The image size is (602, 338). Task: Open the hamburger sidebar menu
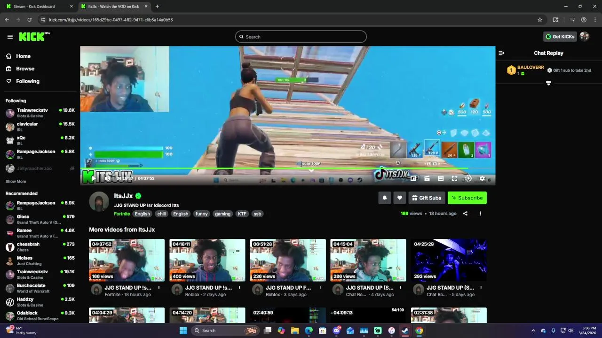point(10,37)
